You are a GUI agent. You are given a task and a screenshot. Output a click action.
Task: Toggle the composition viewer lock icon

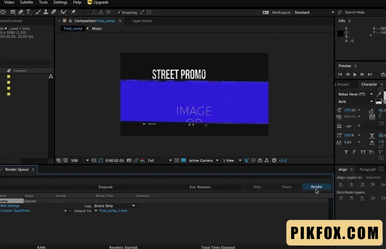70,21
